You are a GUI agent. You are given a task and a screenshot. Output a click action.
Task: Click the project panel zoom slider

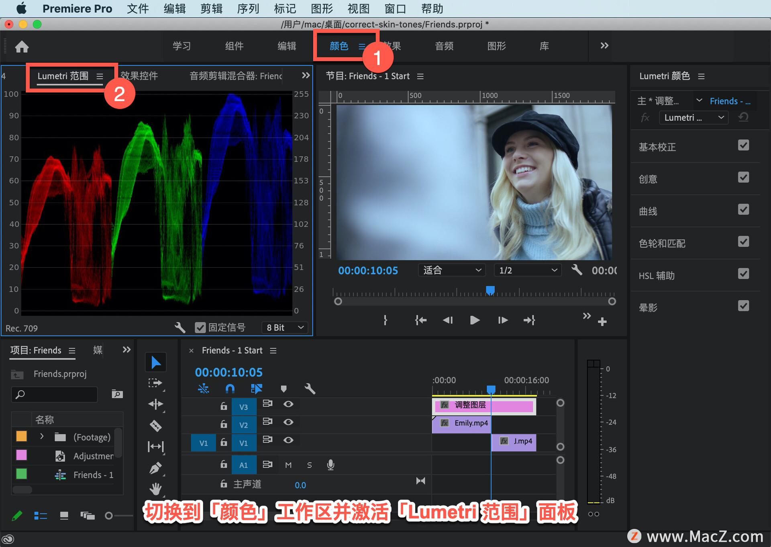(109, 516)
